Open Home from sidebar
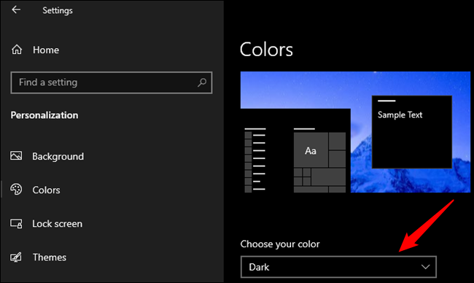 46,50
